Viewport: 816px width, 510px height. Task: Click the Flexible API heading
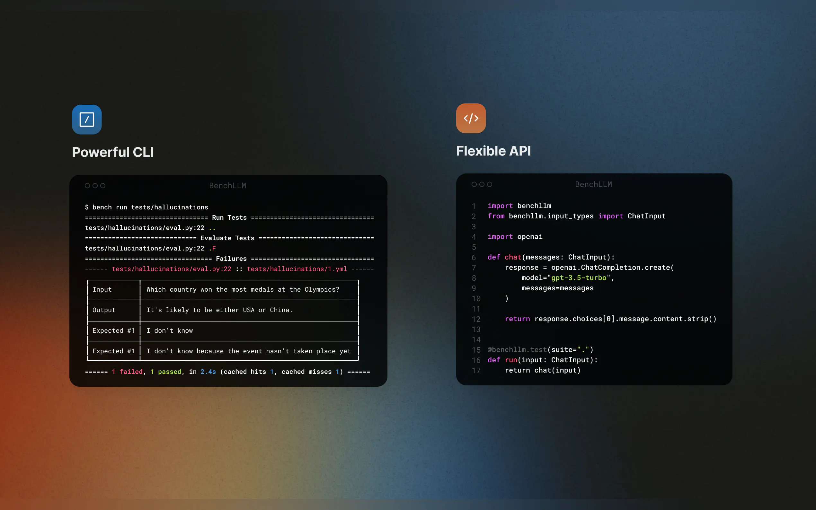tap(493, 151)
